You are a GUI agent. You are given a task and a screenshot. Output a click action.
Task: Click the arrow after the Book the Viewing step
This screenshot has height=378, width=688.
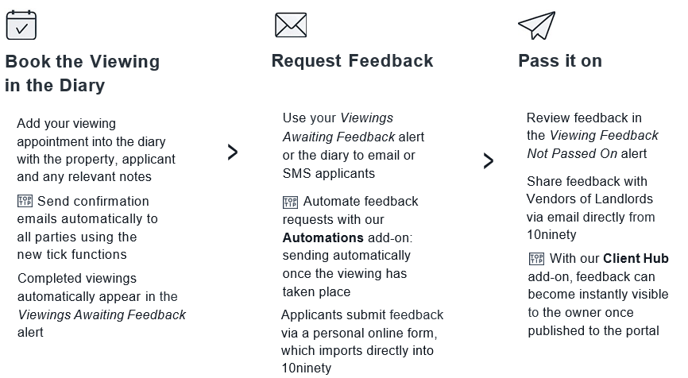coord(232,152)
